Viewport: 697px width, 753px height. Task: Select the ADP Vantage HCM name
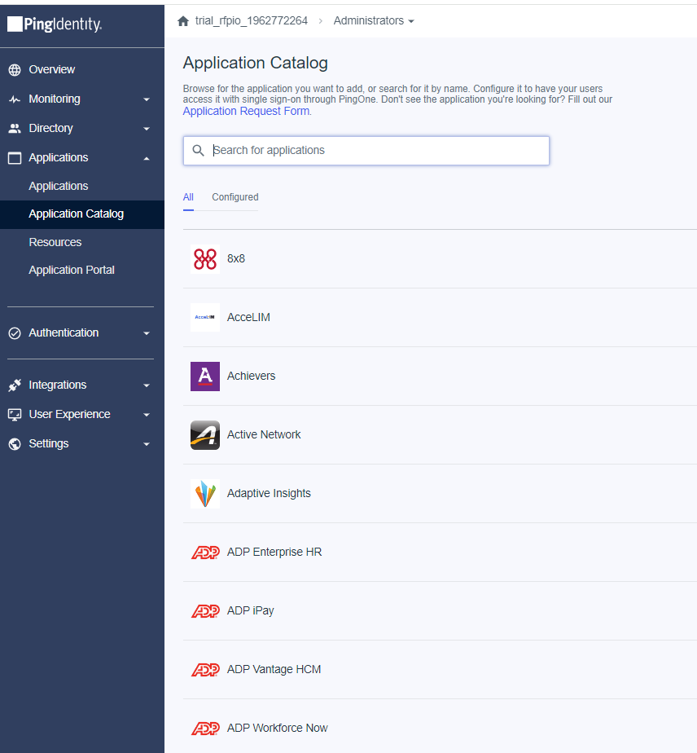click(x=274, y=669)
